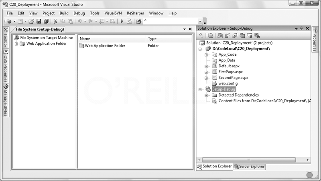The height and width of the screenshot is (181, 321).
Task: Expand Web Application Folder in left tree
Action: [16, 44]
